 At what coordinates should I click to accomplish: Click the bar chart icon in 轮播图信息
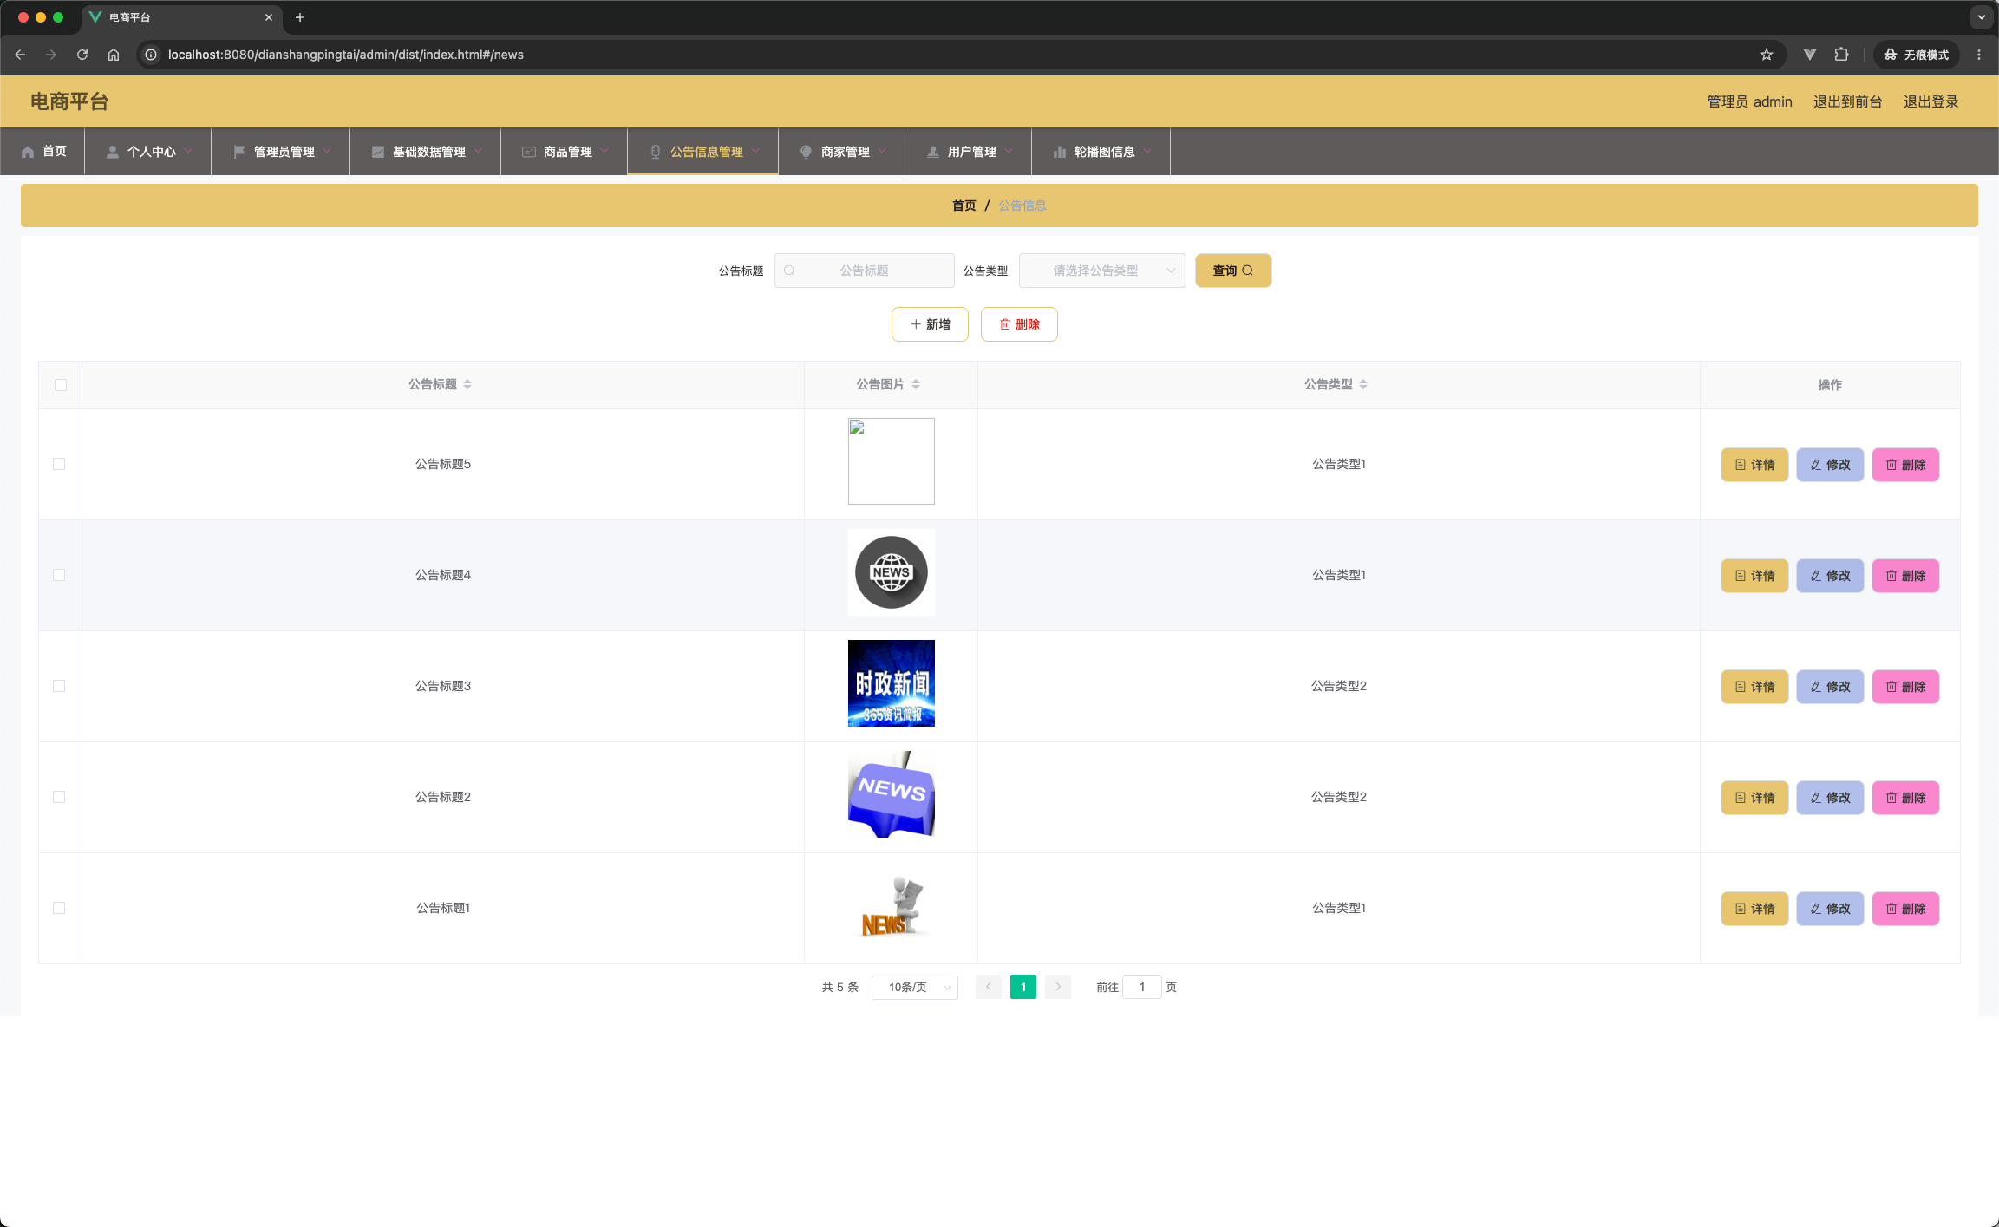(x=1060, y=152)
